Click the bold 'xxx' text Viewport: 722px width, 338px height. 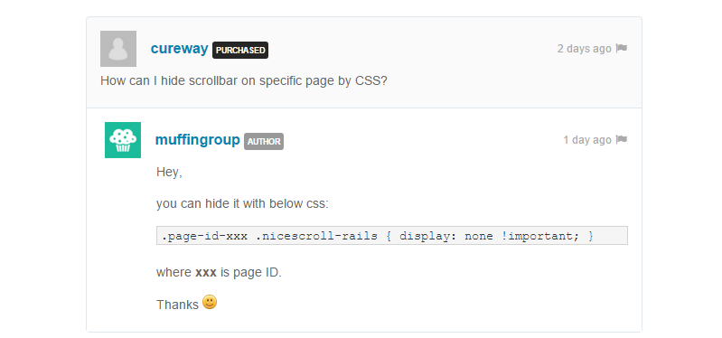pos(206,273)
